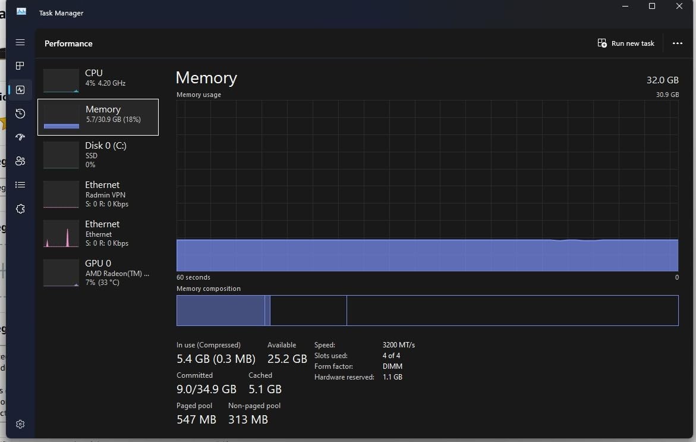Select the second Ethernet adapter item
The image size is (696, 442).
point(98,233)
